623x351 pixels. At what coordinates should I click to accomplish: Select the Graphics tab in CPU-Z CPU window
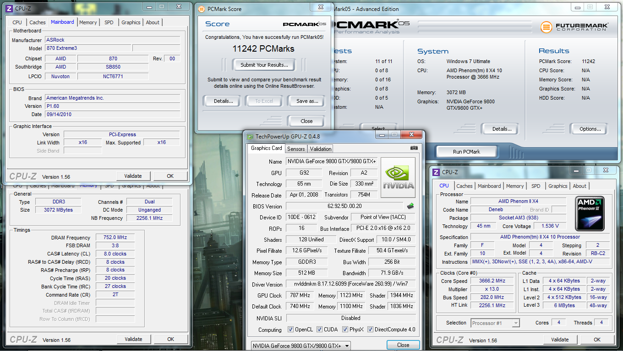[x=558, y=186]
